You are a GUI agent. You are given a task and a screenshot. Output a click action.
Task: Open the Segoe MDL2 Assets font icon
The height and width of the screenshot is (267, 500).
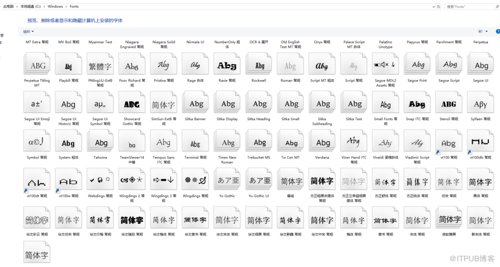click(x=385, y=65)
